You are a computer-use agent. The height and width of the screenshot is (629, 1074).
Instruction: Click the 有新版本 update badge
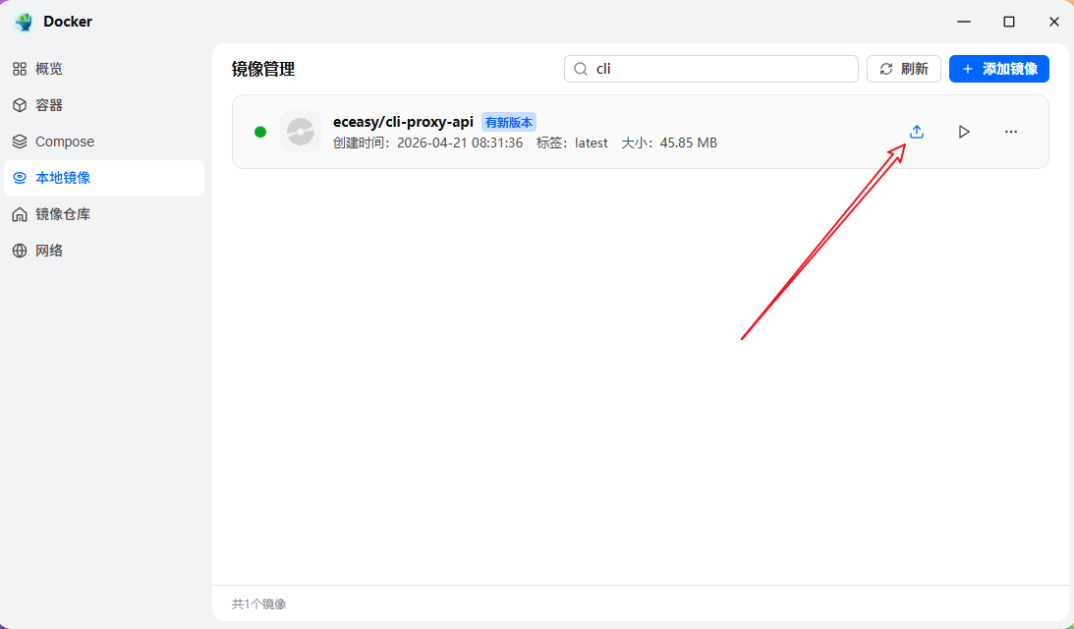click(508, 122)
